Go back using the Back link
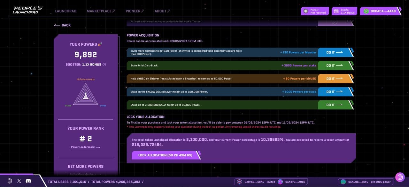 coord(62,25)
